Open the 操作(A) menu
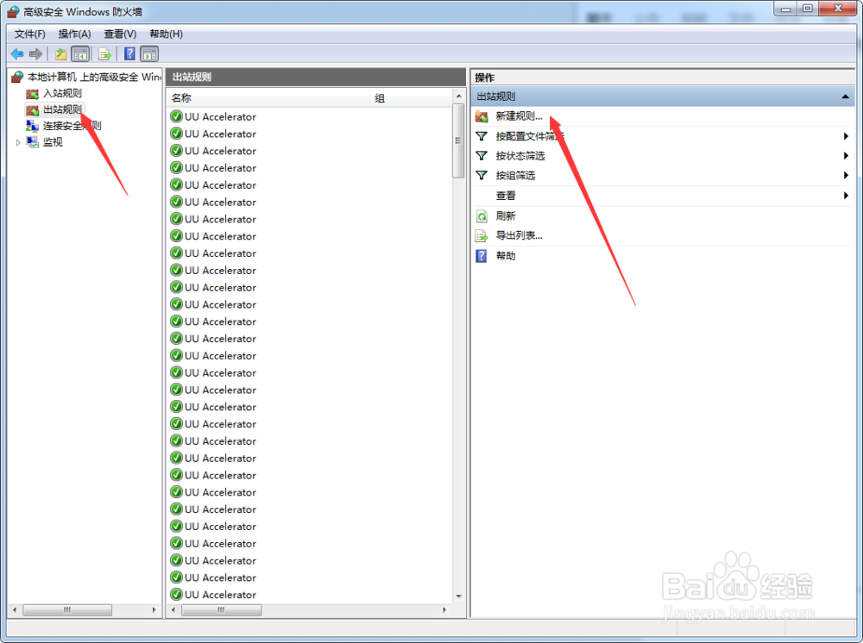The height and width of the screenshot is (643, 863). pyautogui.click(x=74, y=34)
